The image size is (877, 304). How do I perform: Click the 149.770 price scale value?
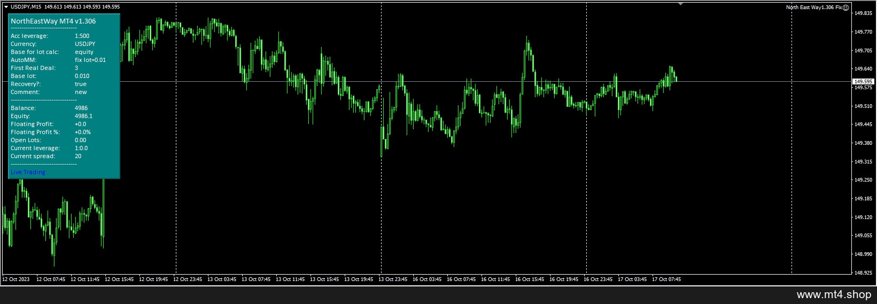863,32
